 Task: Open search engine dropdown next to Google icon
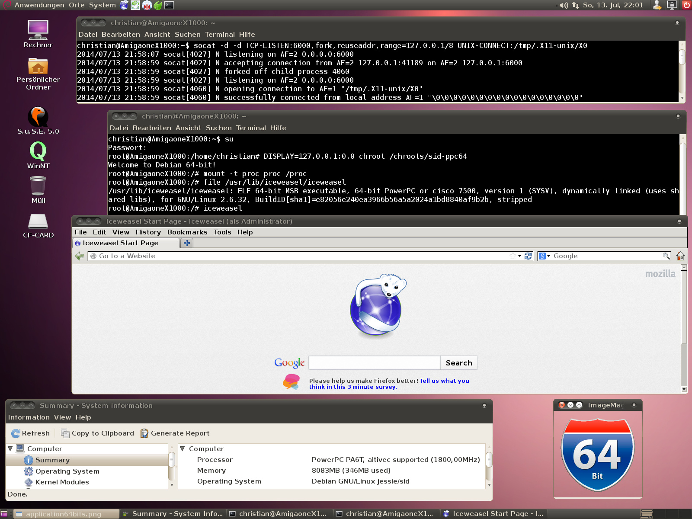[549, 256]
